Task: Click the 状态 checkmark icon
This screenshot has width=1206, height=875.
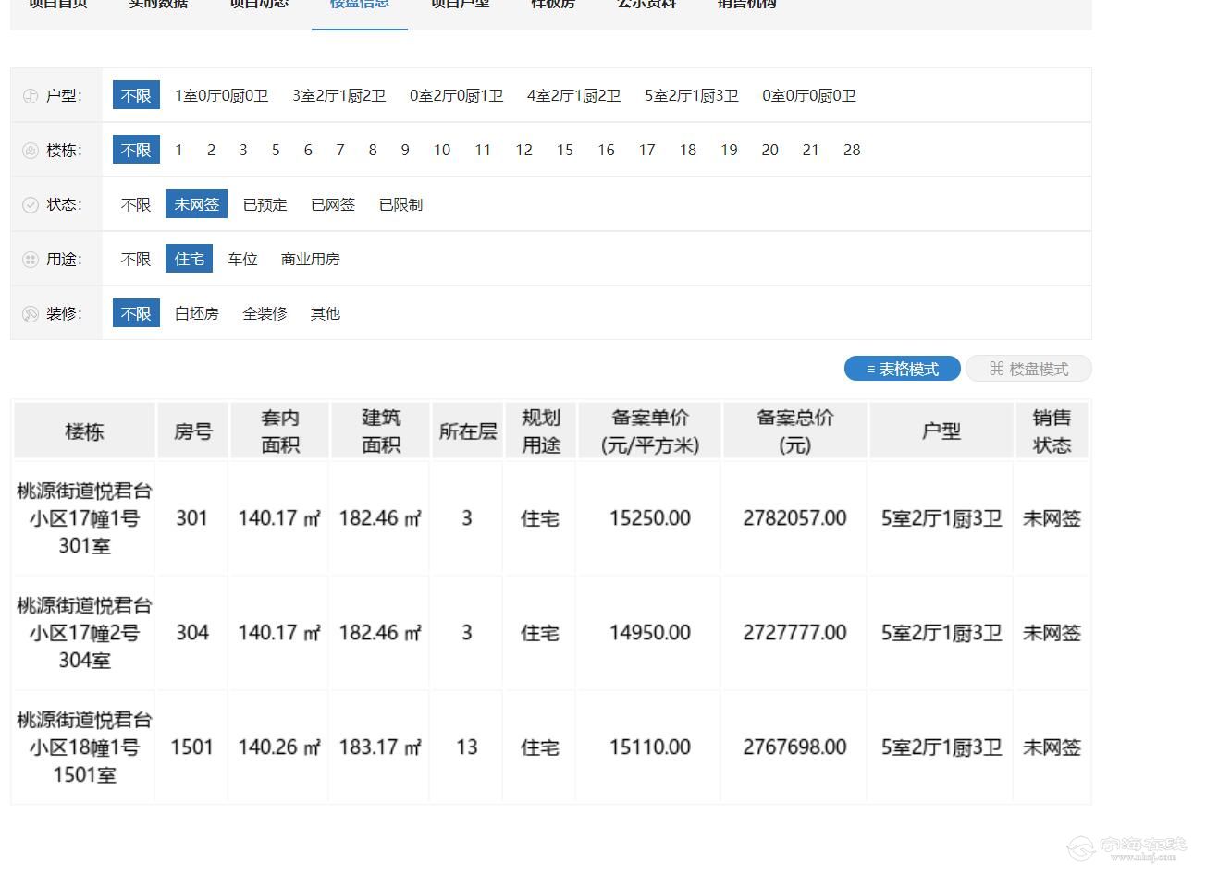Action: (x=31, y=205)
